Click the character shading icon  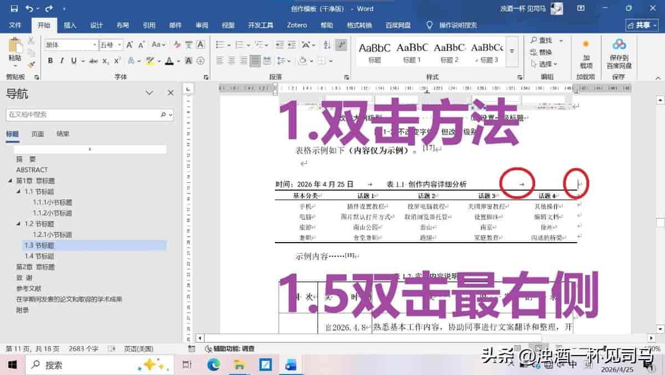click(188, 61)
